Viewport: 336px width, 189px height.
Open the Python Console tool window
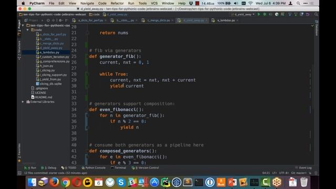pyautogui.click(x=93, y=168)
